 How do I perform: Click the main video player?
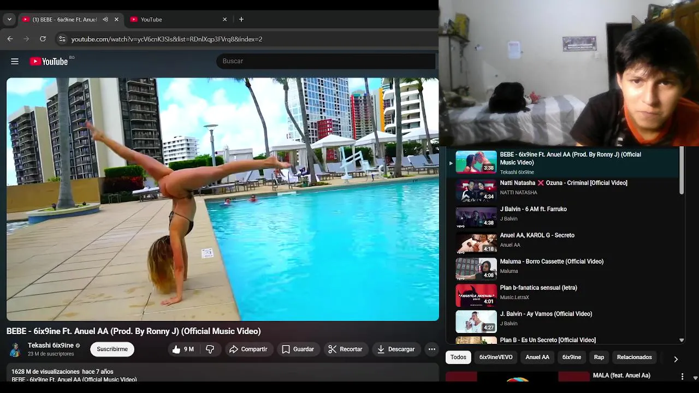tap(223, 199)
